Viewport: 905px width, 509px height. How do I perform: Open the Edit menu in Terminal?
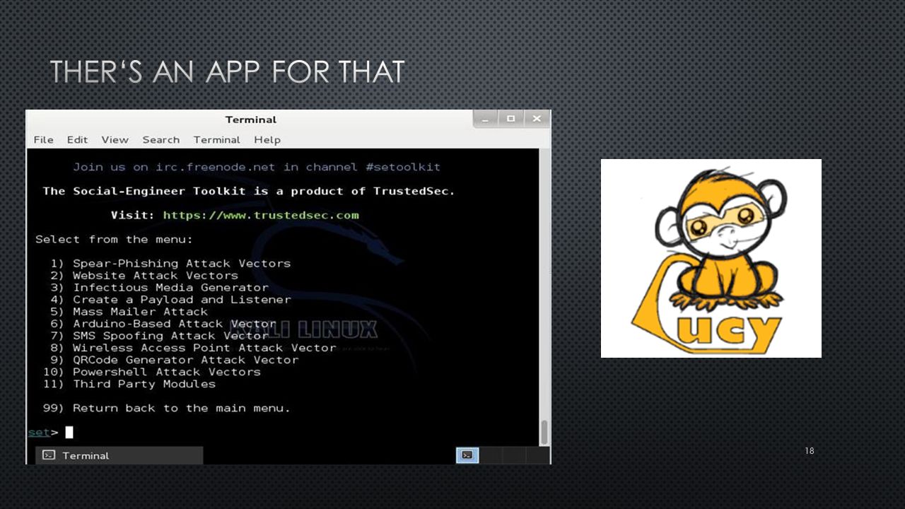pyautogui.click(x=77, y=140)
